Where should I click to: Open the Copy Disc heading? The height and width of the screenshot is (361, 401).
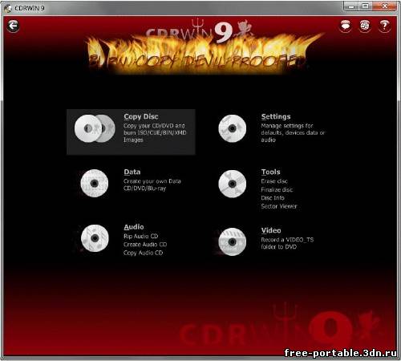pyautogui.click(x=141, y=117)
